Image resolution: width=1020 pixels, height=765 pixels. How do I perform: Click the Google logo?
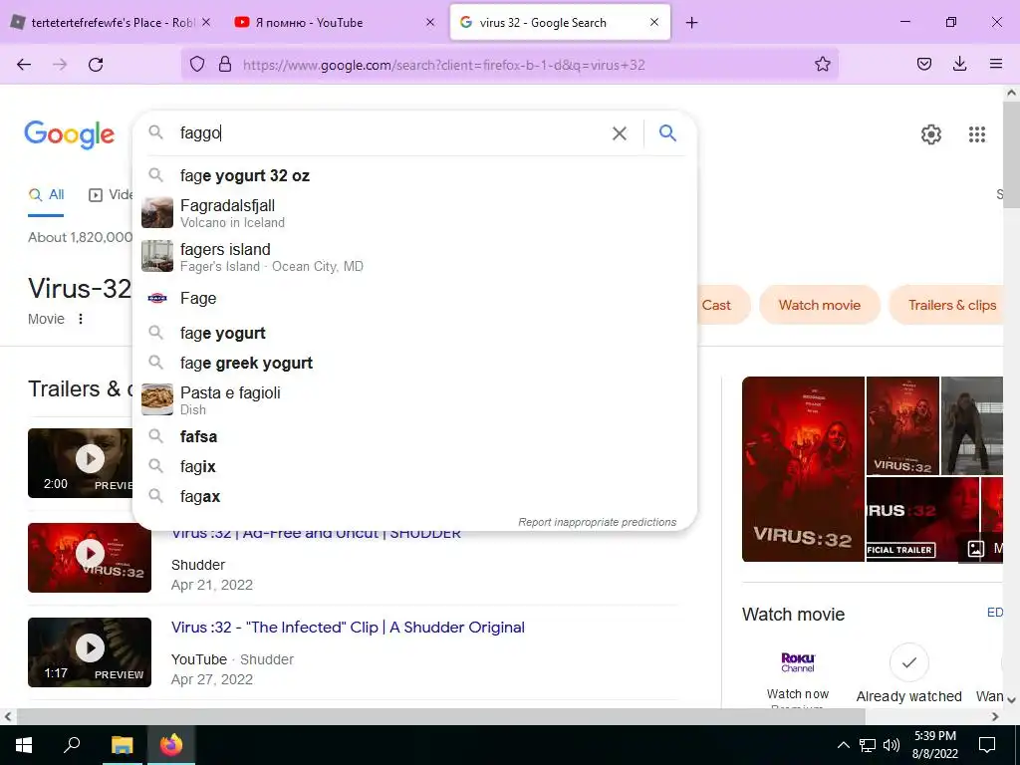point(70,134)
